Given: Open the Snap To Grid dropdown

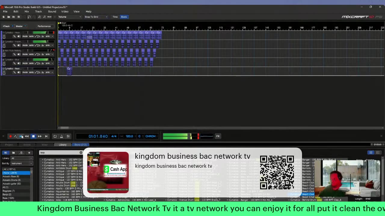Looking at the screenshot, I should tap(96, 17).
